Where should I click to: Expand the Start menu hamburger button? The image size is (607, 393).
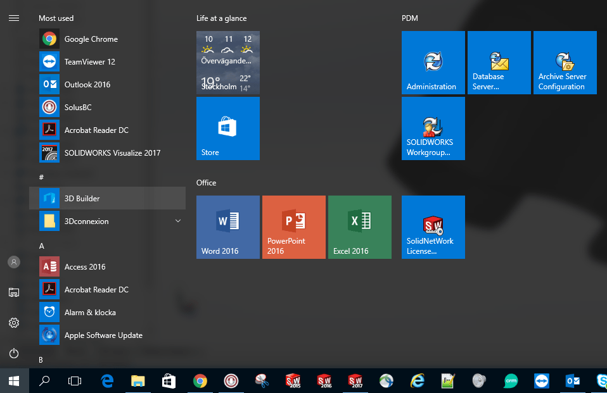(x=14, y=18)
